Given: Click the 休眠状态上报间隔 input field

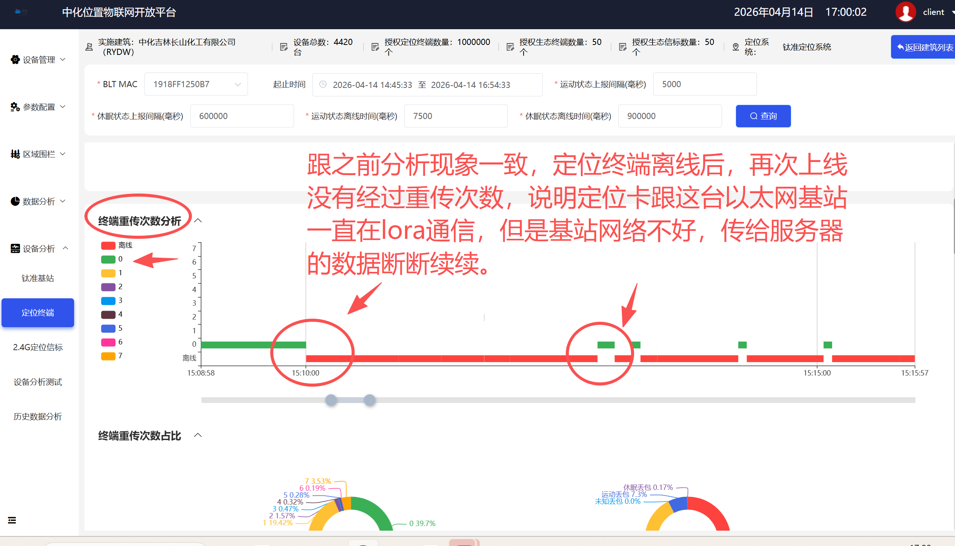Looking at the screenshot, I should click(x=242, y=116).
